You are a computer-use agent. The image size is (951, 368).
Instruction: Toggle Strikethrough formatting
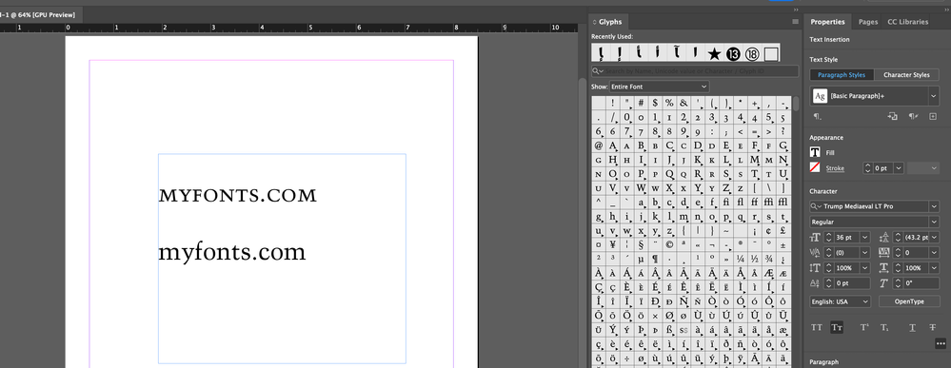click(x=932, y=327)
